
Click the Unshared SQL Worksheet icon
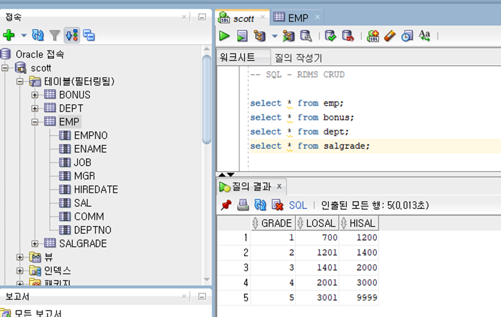tap(373, 36)
